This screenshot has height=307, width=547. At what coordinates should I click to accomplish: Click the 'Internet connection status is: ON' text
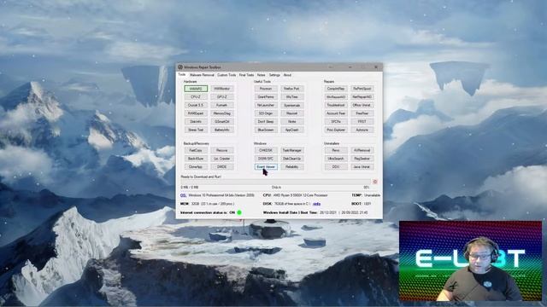click(208, 212)
